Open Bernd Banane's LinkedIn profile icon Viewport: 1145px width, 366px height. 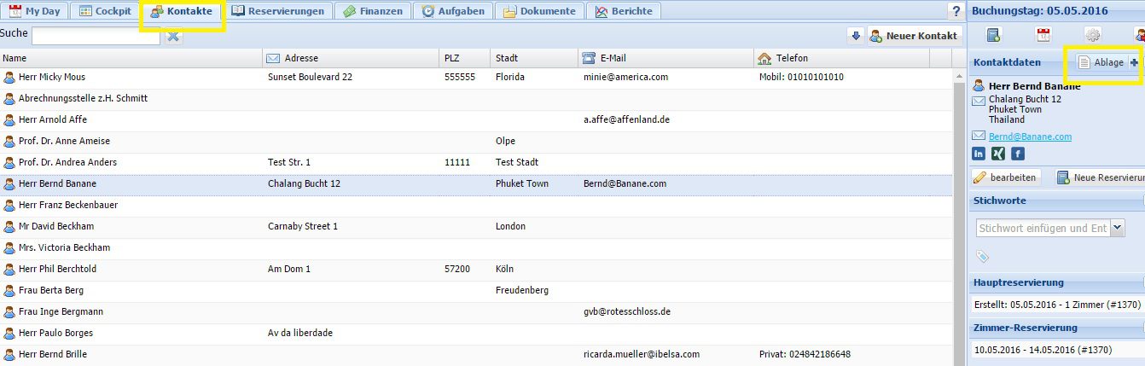point(979,154)
